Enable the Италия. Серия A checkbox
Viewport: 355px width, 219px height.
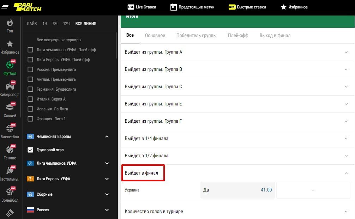(x=30, y=99)
